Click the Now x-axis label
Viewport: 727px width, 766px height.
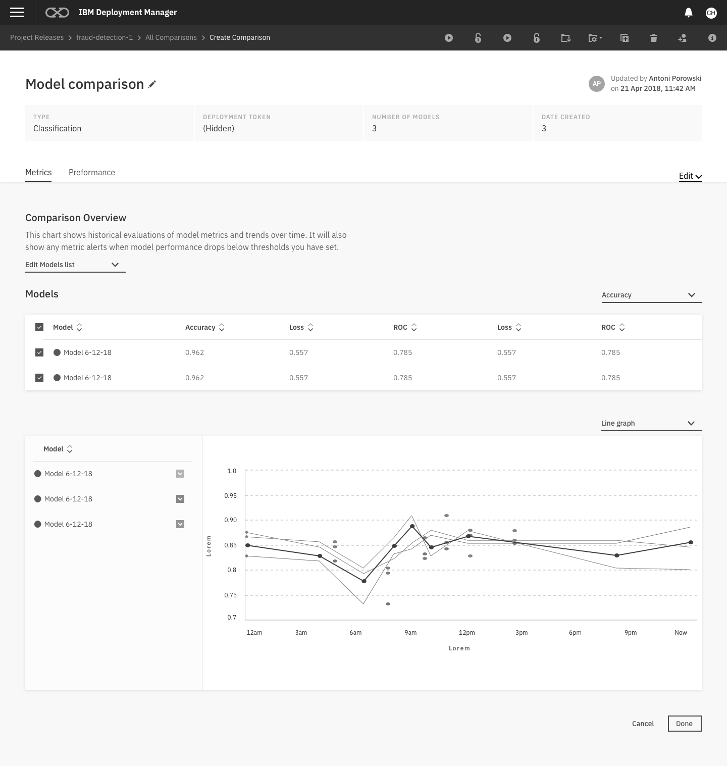point(681,633)
